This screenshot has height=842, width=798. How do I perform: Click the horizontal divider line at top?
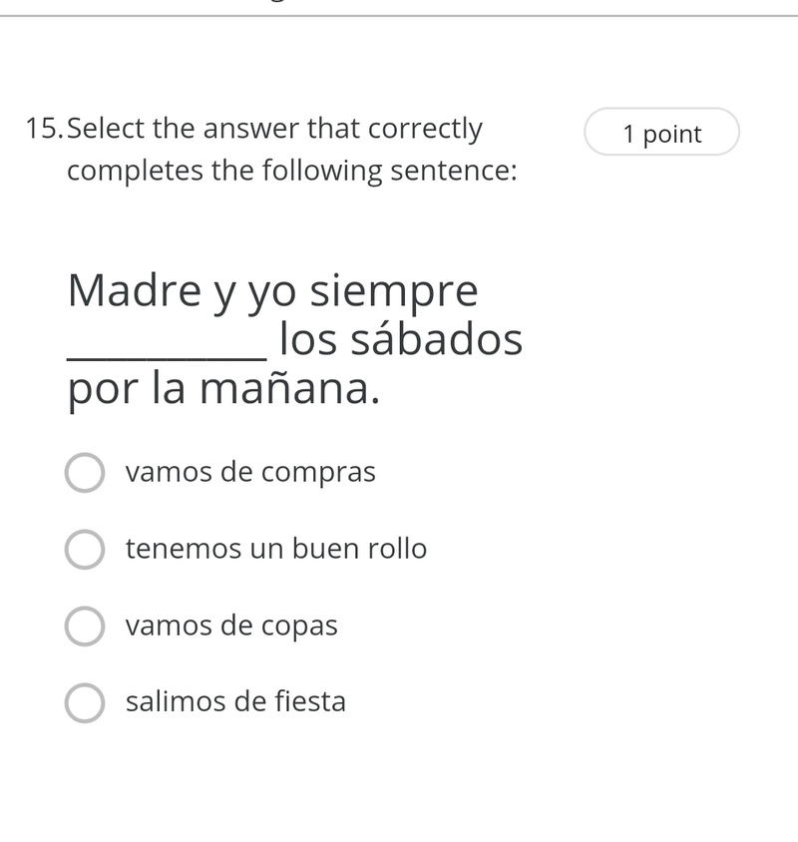coord(399,16)
